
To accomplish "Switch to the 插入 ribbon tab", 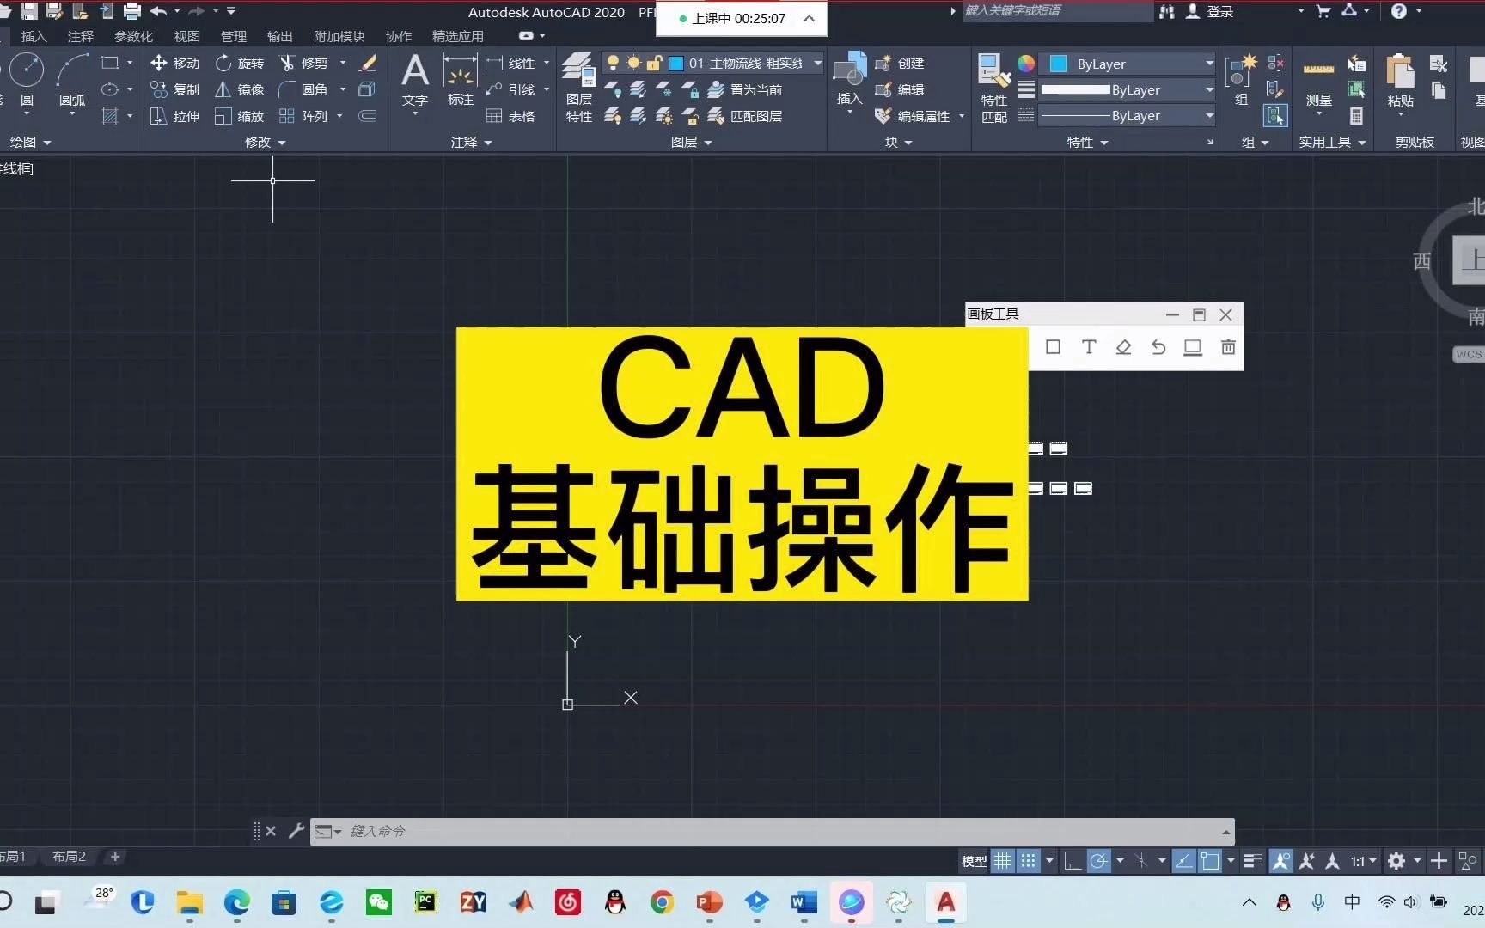I will click(x=34, y=36).
